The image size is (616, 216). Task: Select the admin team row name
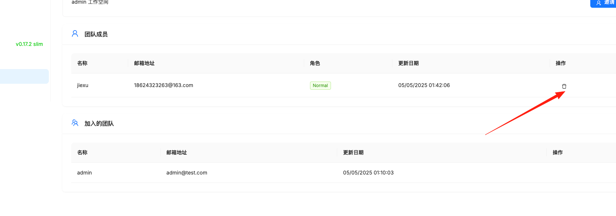[x=84, y=173]
